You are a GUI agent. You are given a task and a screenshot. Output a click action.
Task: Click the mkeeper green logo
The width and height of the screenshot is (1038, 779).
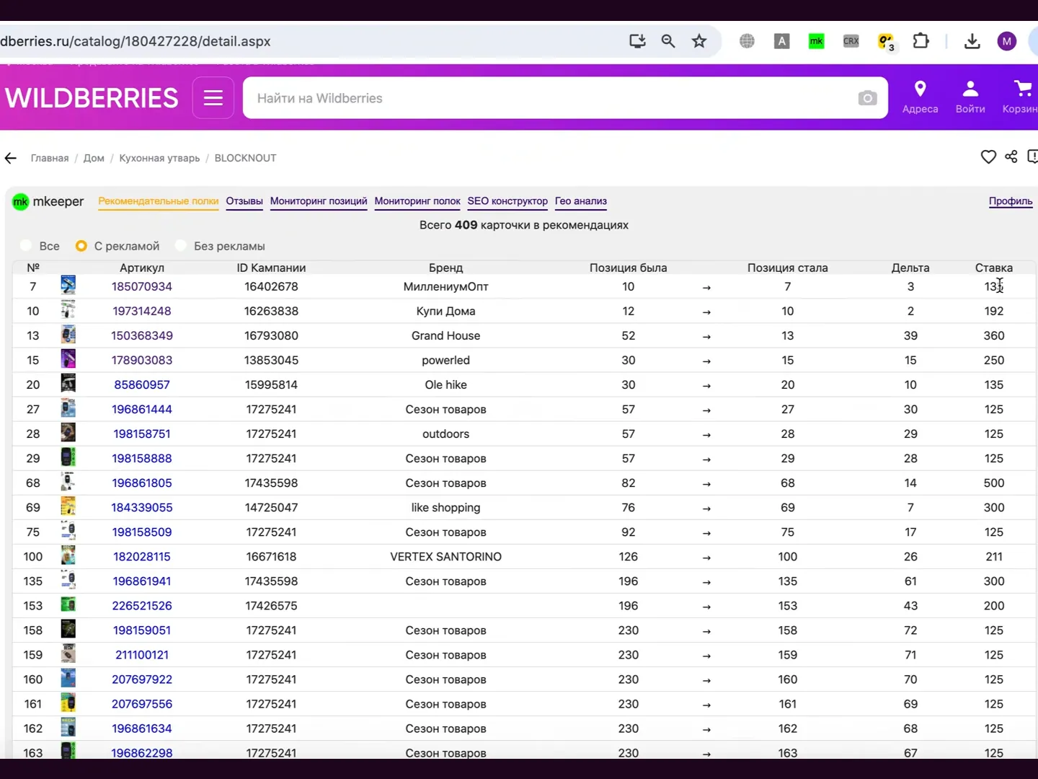pos(20,202)
